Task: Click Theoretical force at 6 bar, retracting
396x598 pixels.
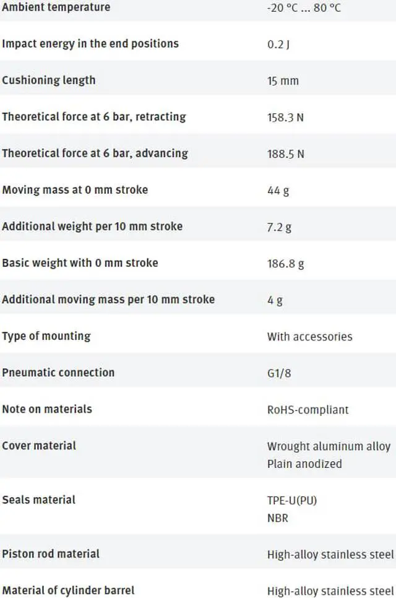Action: (94, 117)
